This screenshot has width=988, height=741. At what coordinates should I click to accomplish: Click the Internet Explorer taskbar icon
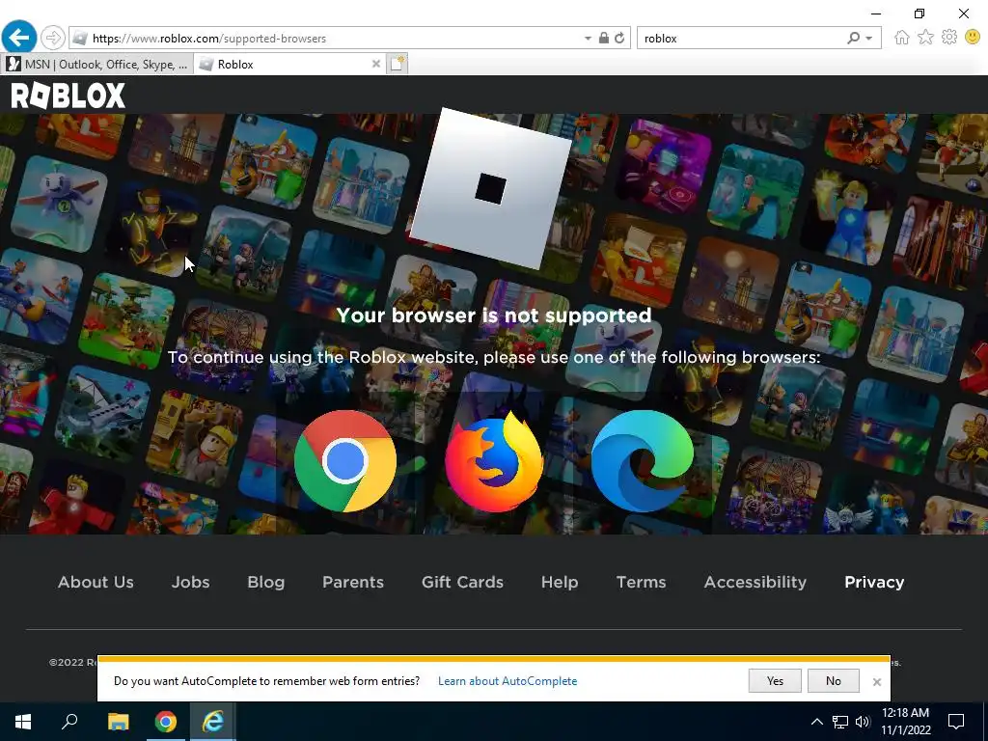pos(213,721)
